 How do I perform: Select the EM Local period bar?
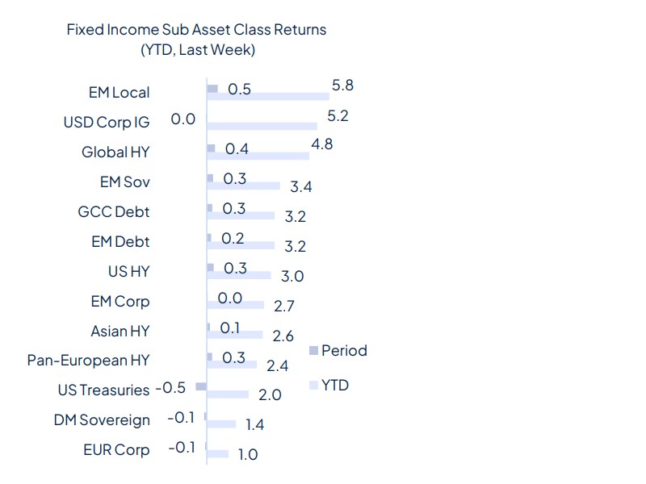pos(212,89)
